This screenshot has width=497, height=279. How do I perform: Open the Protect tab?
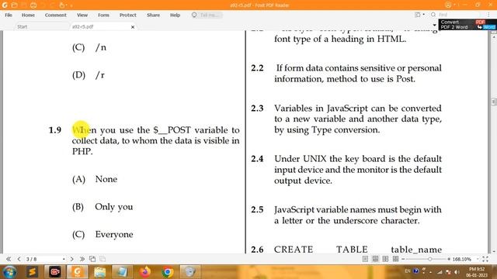pos(127,15)
